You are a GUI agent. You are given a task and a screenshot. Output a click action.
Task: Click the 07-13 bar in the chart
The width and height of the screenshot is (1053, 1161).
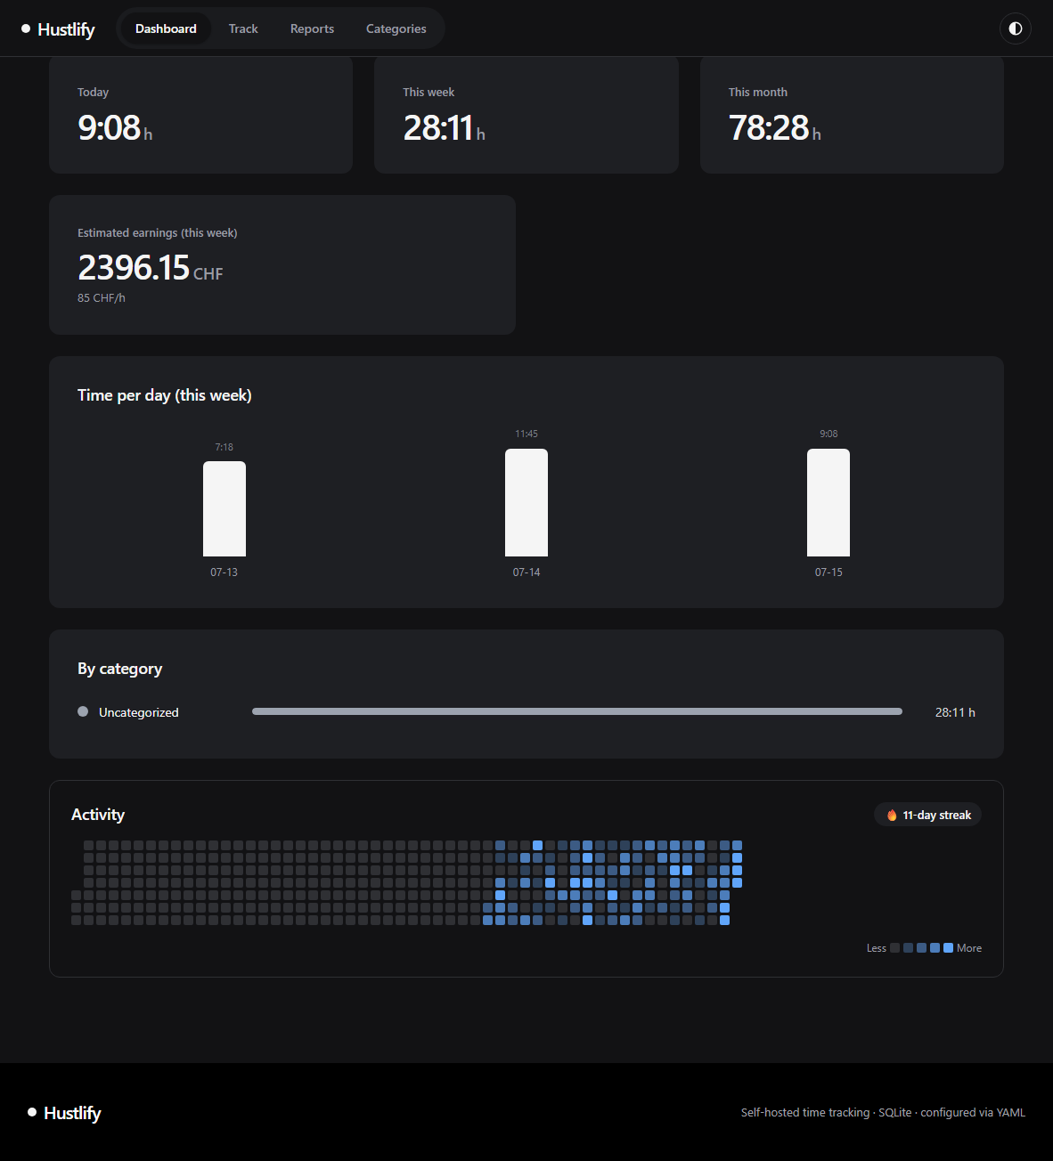[224, 508]
